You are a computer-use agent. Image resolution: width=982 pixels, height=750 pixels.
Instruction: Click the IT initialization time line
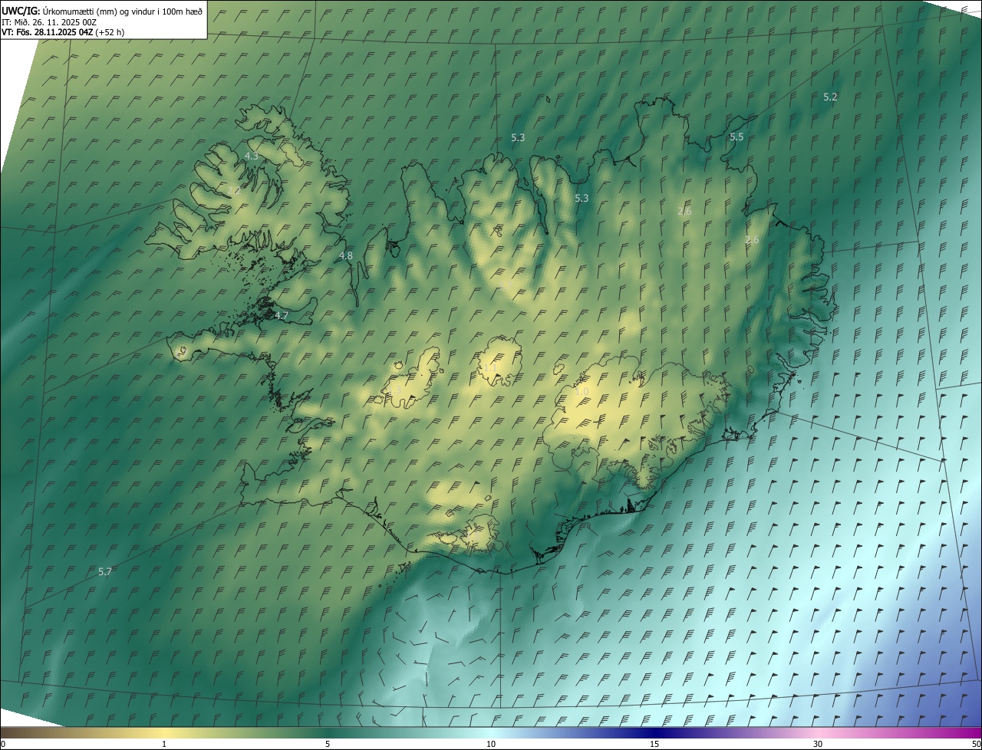pos(48,21)
